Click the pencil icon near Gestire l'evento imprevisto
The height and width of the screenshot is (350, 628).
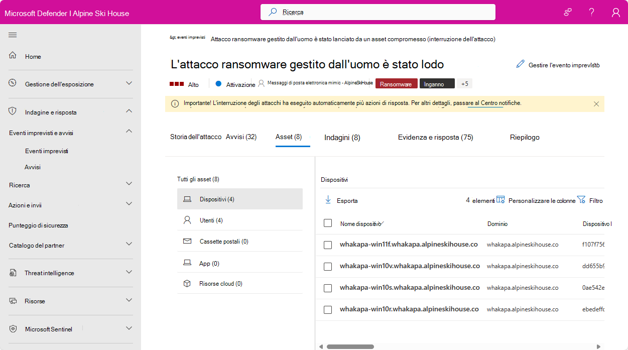click(x=520, y=64)
